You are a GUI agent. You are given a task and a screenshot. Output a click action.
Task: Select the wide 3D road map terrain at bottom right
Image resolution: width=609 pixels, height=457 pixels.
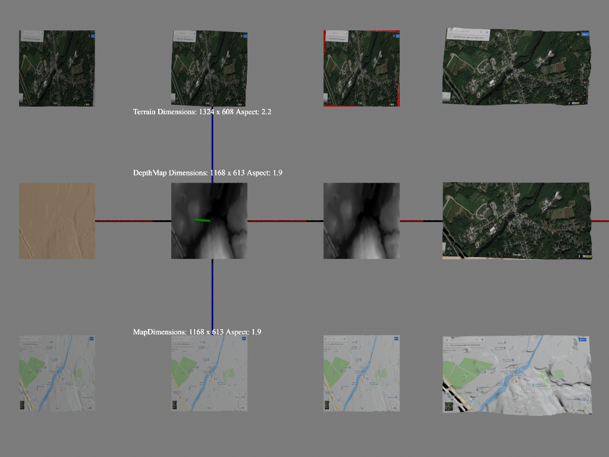pos(518,375)
